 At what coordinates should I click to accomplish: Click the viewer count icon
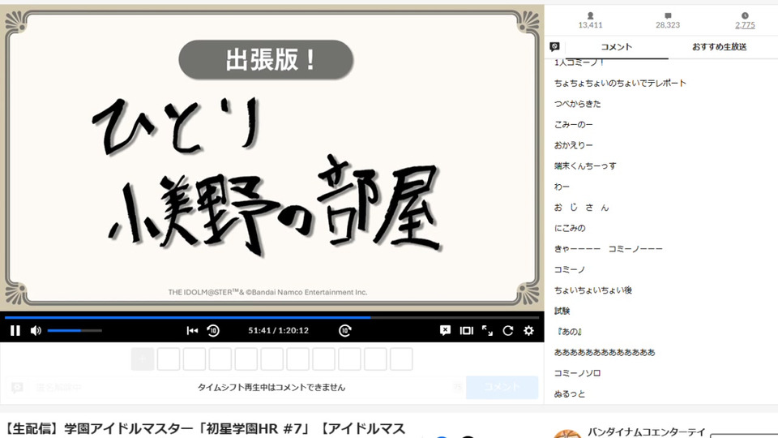tap(591, 16)
